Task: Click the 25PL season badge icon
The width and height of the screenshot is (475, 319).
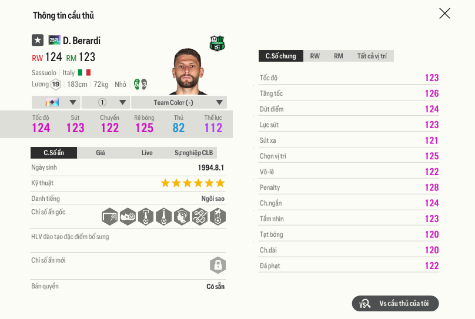Action: (x=54, y=41)
